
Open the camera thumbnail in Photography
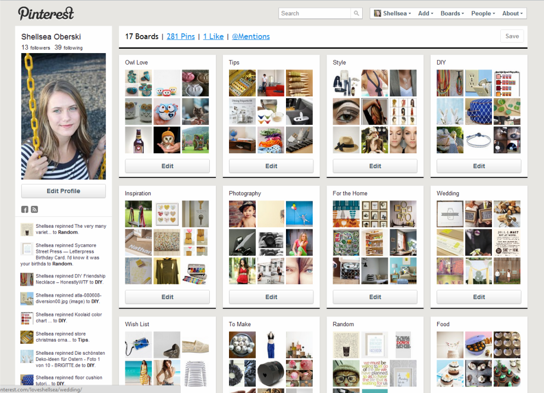click(x=271, y=242)
